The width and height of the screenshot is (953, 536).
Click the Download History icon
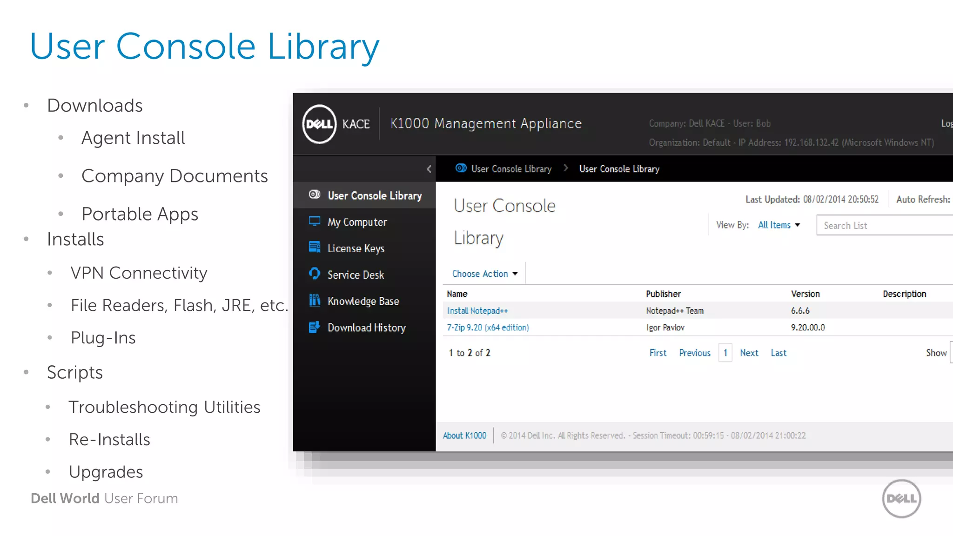(315, 327)
